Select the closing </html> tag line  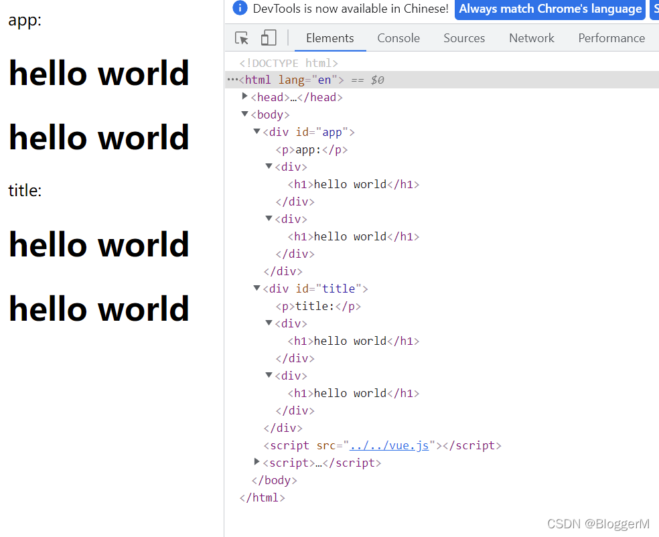point(263,497)
